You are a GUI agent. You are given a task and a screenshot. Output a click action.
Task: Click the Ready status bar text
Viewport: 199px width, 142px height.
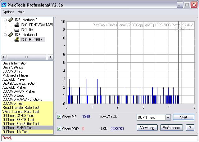pos(7,138)
